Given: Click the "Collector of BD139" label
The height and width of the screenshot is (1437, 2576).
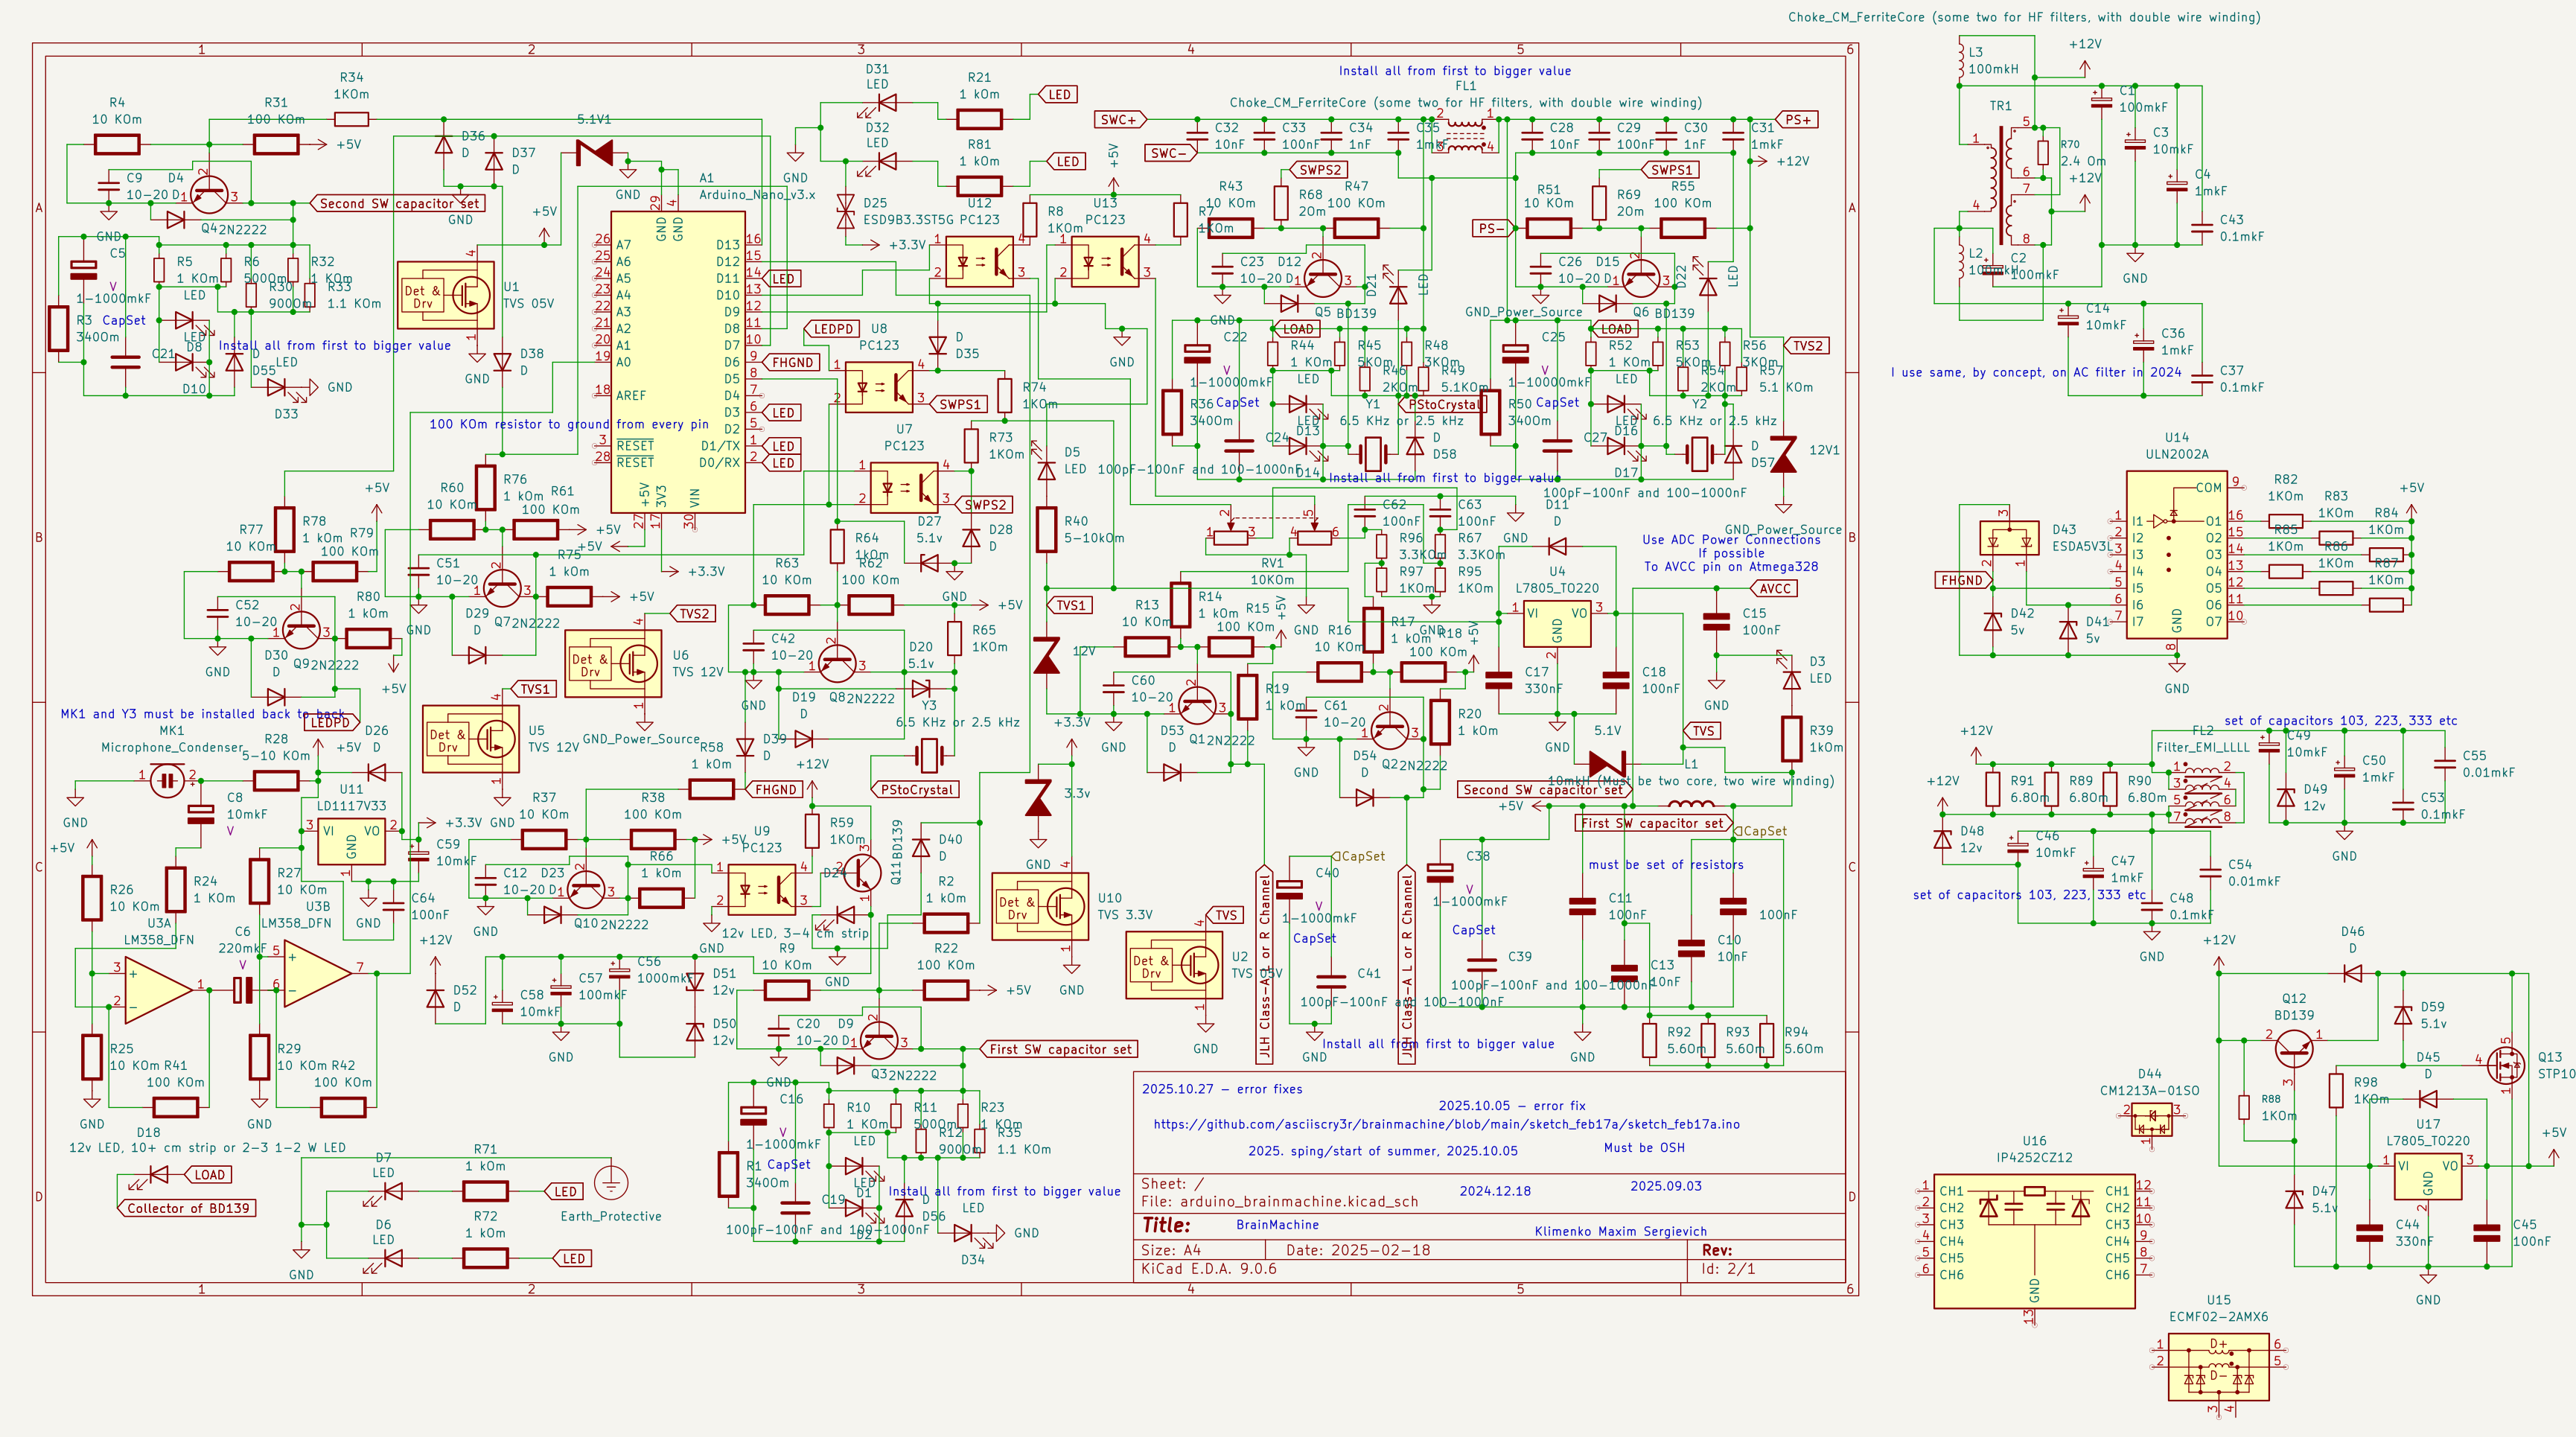Looking at the screenshot, I should tap(188, 1208).
